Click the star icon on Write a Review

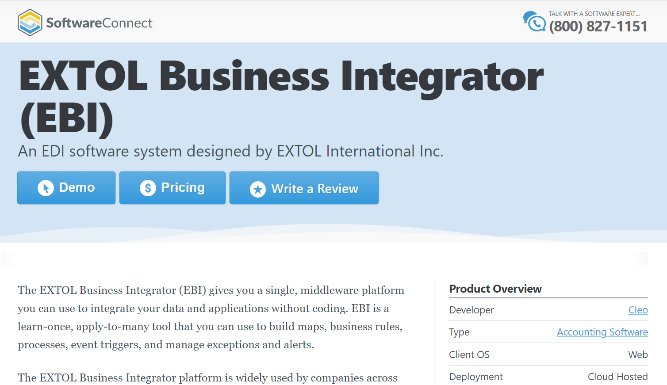tap(258, 189)
